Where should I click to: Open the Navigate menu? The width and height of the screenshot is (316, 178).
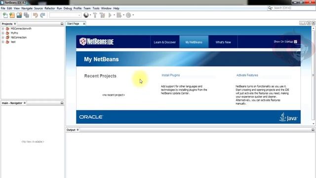(27, 8)
